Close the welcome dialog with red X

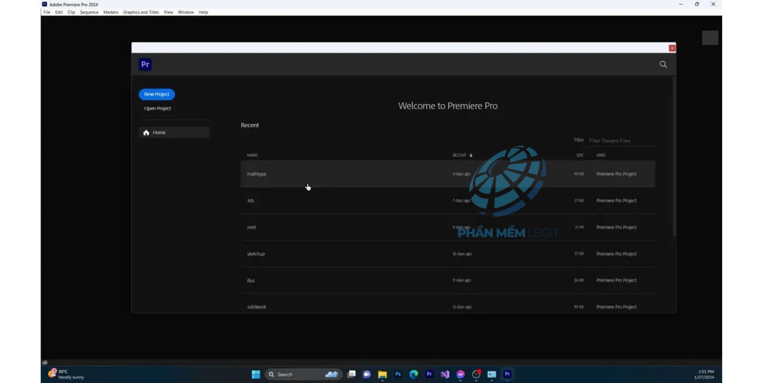click(x=672, y=48)
